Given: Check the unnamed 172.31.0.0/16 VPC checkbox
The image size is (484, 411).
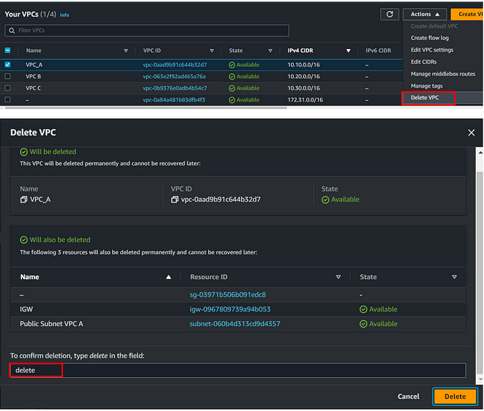Looking at the screenshot, I should click(x=8, y=99).
